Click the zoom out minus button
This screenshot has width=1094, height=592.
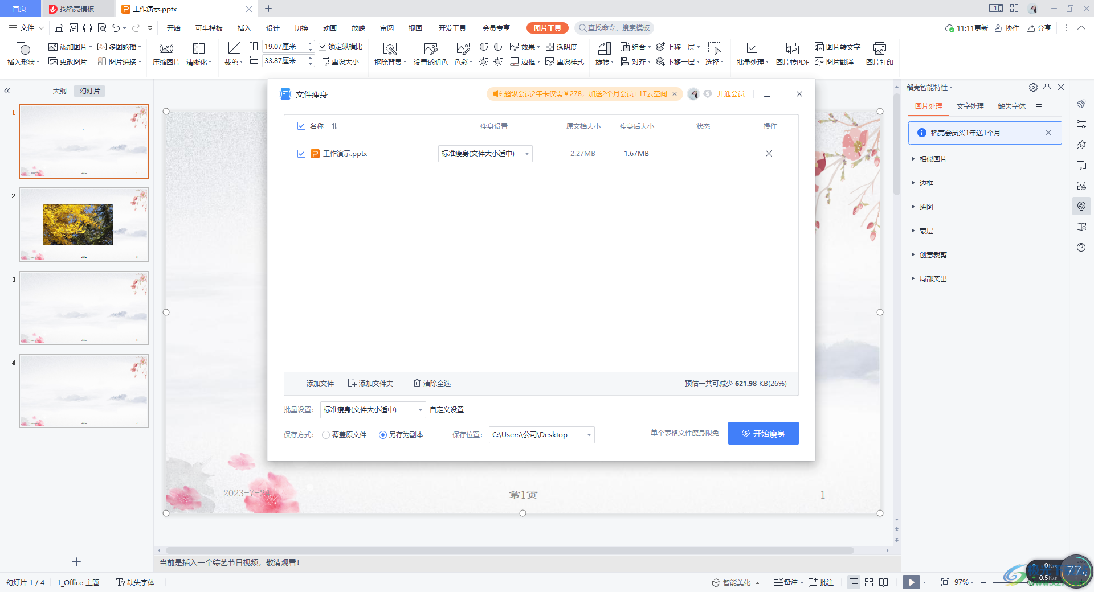coord(983,582)
